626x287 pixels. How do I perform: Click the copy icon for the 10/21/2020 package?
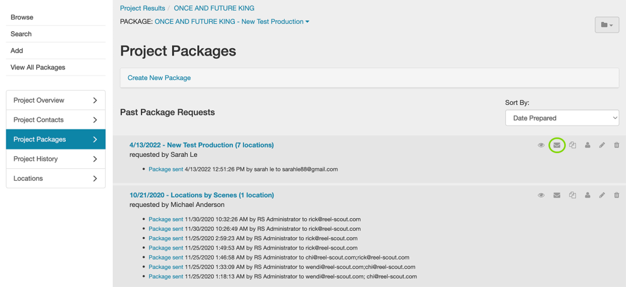[x=572, y=195]
